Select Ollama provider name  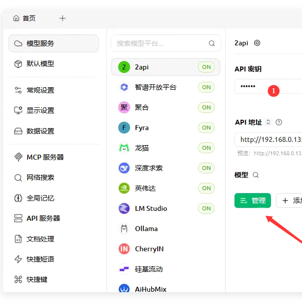146,229
